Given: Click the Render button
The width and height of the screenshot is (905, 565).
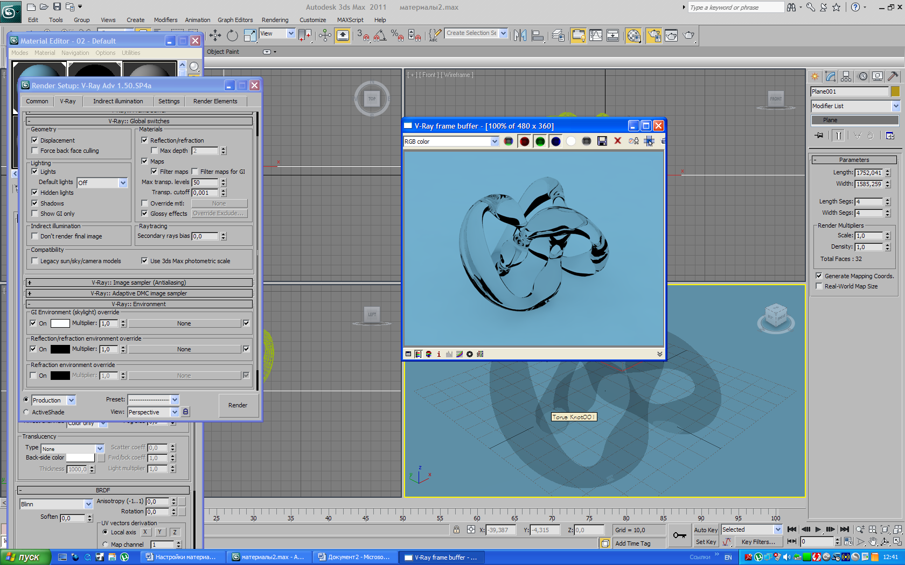Looking at the screenshot, I should pos(238,405).
